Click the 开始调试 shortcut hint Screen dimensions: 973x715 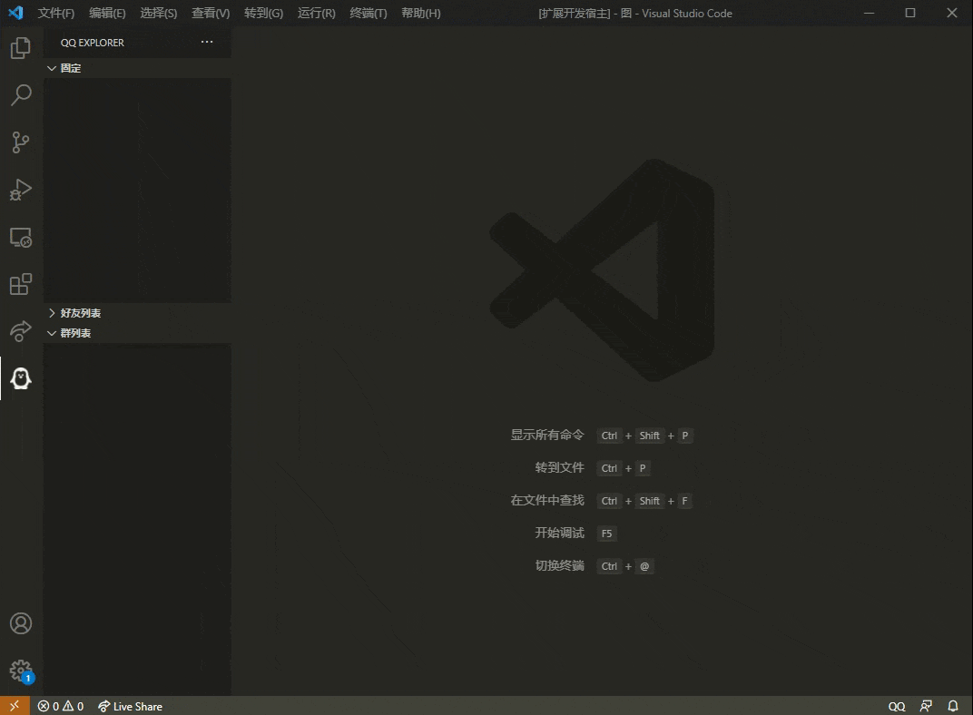(560, 533)
